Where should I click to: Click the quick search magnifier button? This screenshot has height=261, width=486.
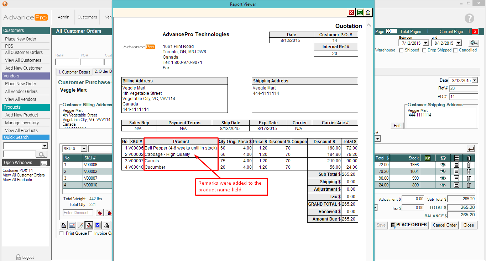[42, 154]
